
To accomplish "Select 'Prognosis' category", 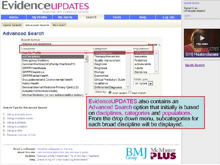I will tap(110, 68).
